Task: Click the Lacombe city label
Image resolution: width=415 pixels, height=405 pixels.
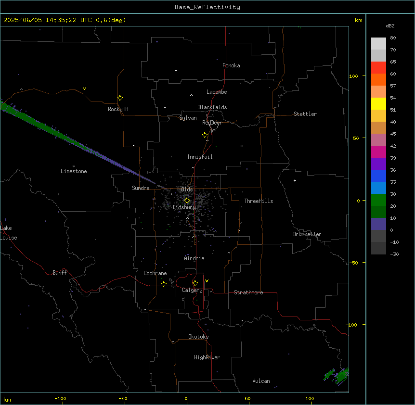Action: (x=217, y=92)
